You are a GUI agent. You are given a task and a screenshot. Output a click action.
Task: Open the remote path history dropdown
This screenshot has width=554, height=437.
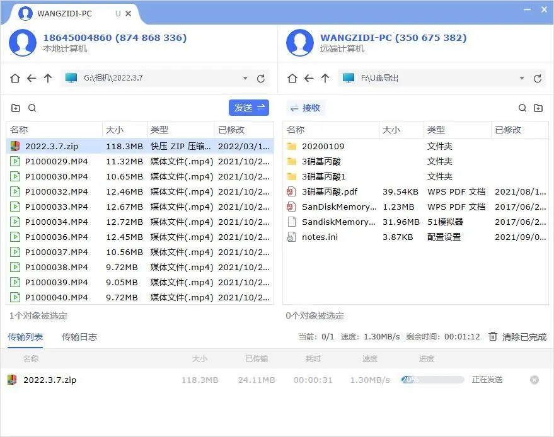(x=523, y=78)
